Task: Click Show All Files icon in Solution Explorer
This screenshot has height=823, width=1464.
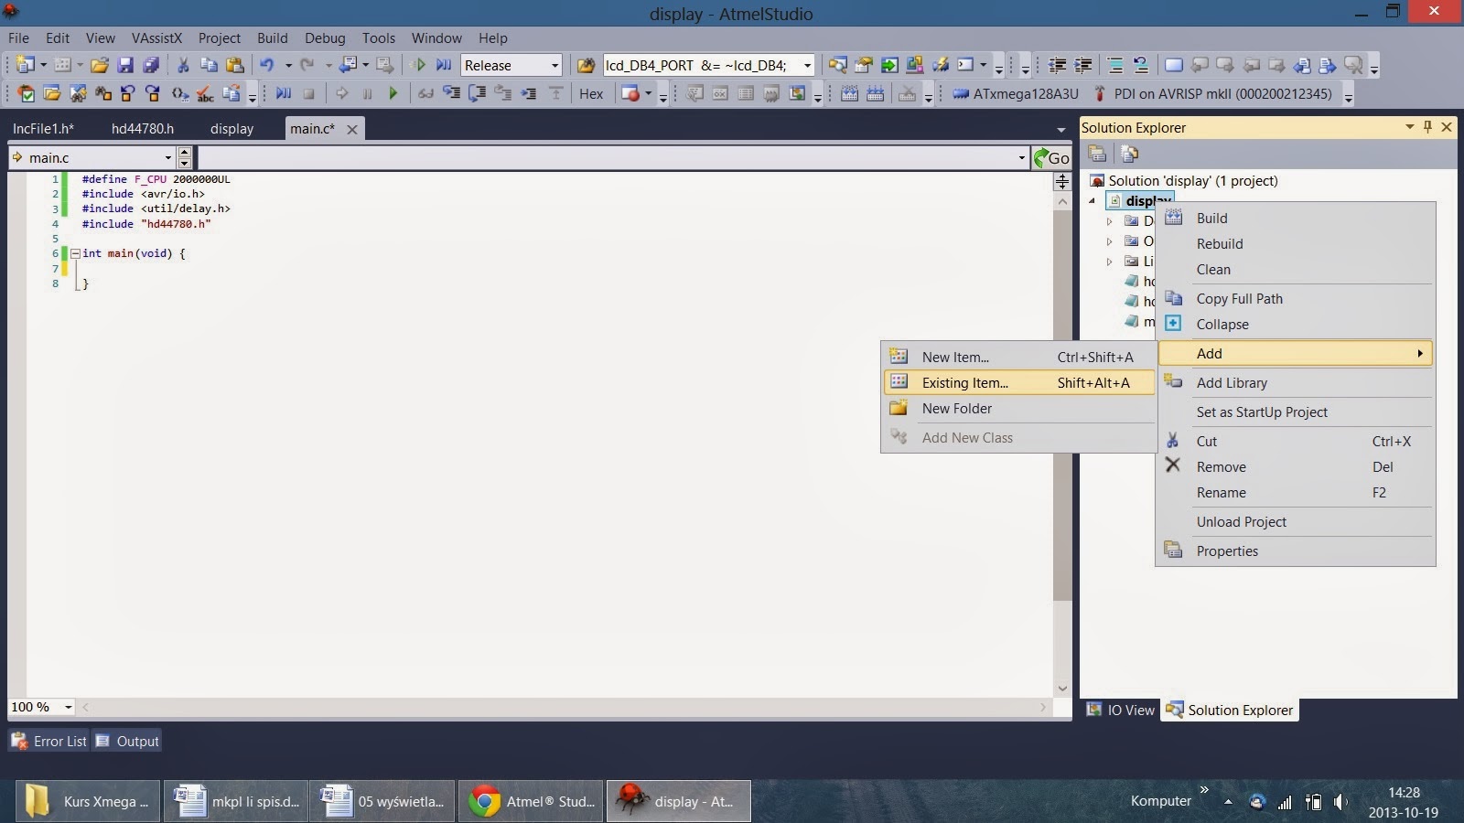Action: point(1130,154)
